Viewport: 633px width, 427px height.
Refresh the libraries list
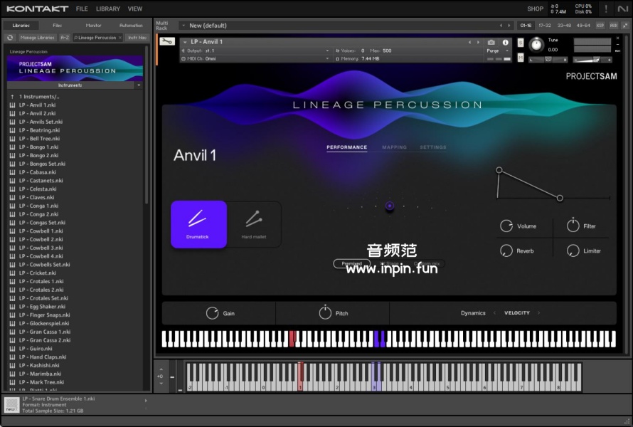(10, 38)
